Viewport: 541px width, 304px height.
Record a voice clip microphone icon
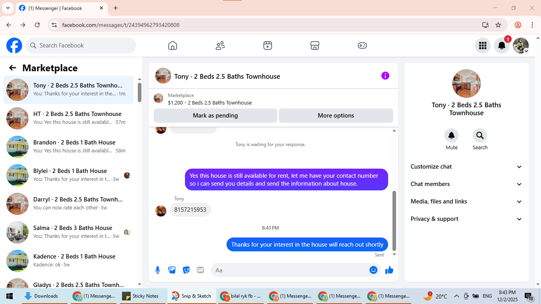(158, 270)
